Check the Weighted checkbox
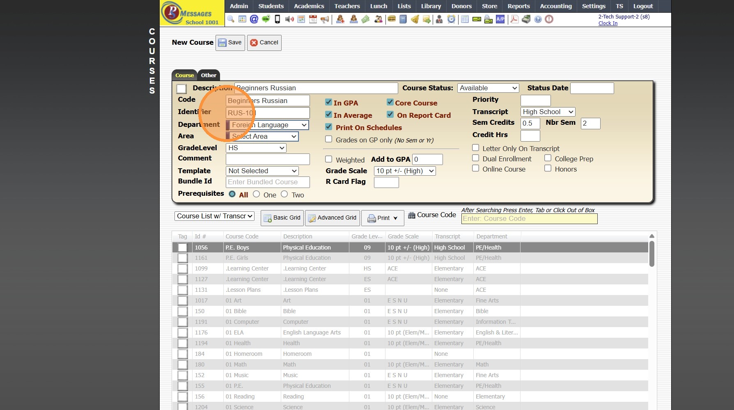This screenshot has width=734, height=410. (328, 159)
